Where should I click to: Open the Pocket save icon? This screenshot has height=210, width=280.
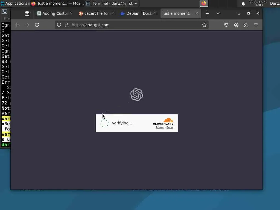tap(226, 25)
